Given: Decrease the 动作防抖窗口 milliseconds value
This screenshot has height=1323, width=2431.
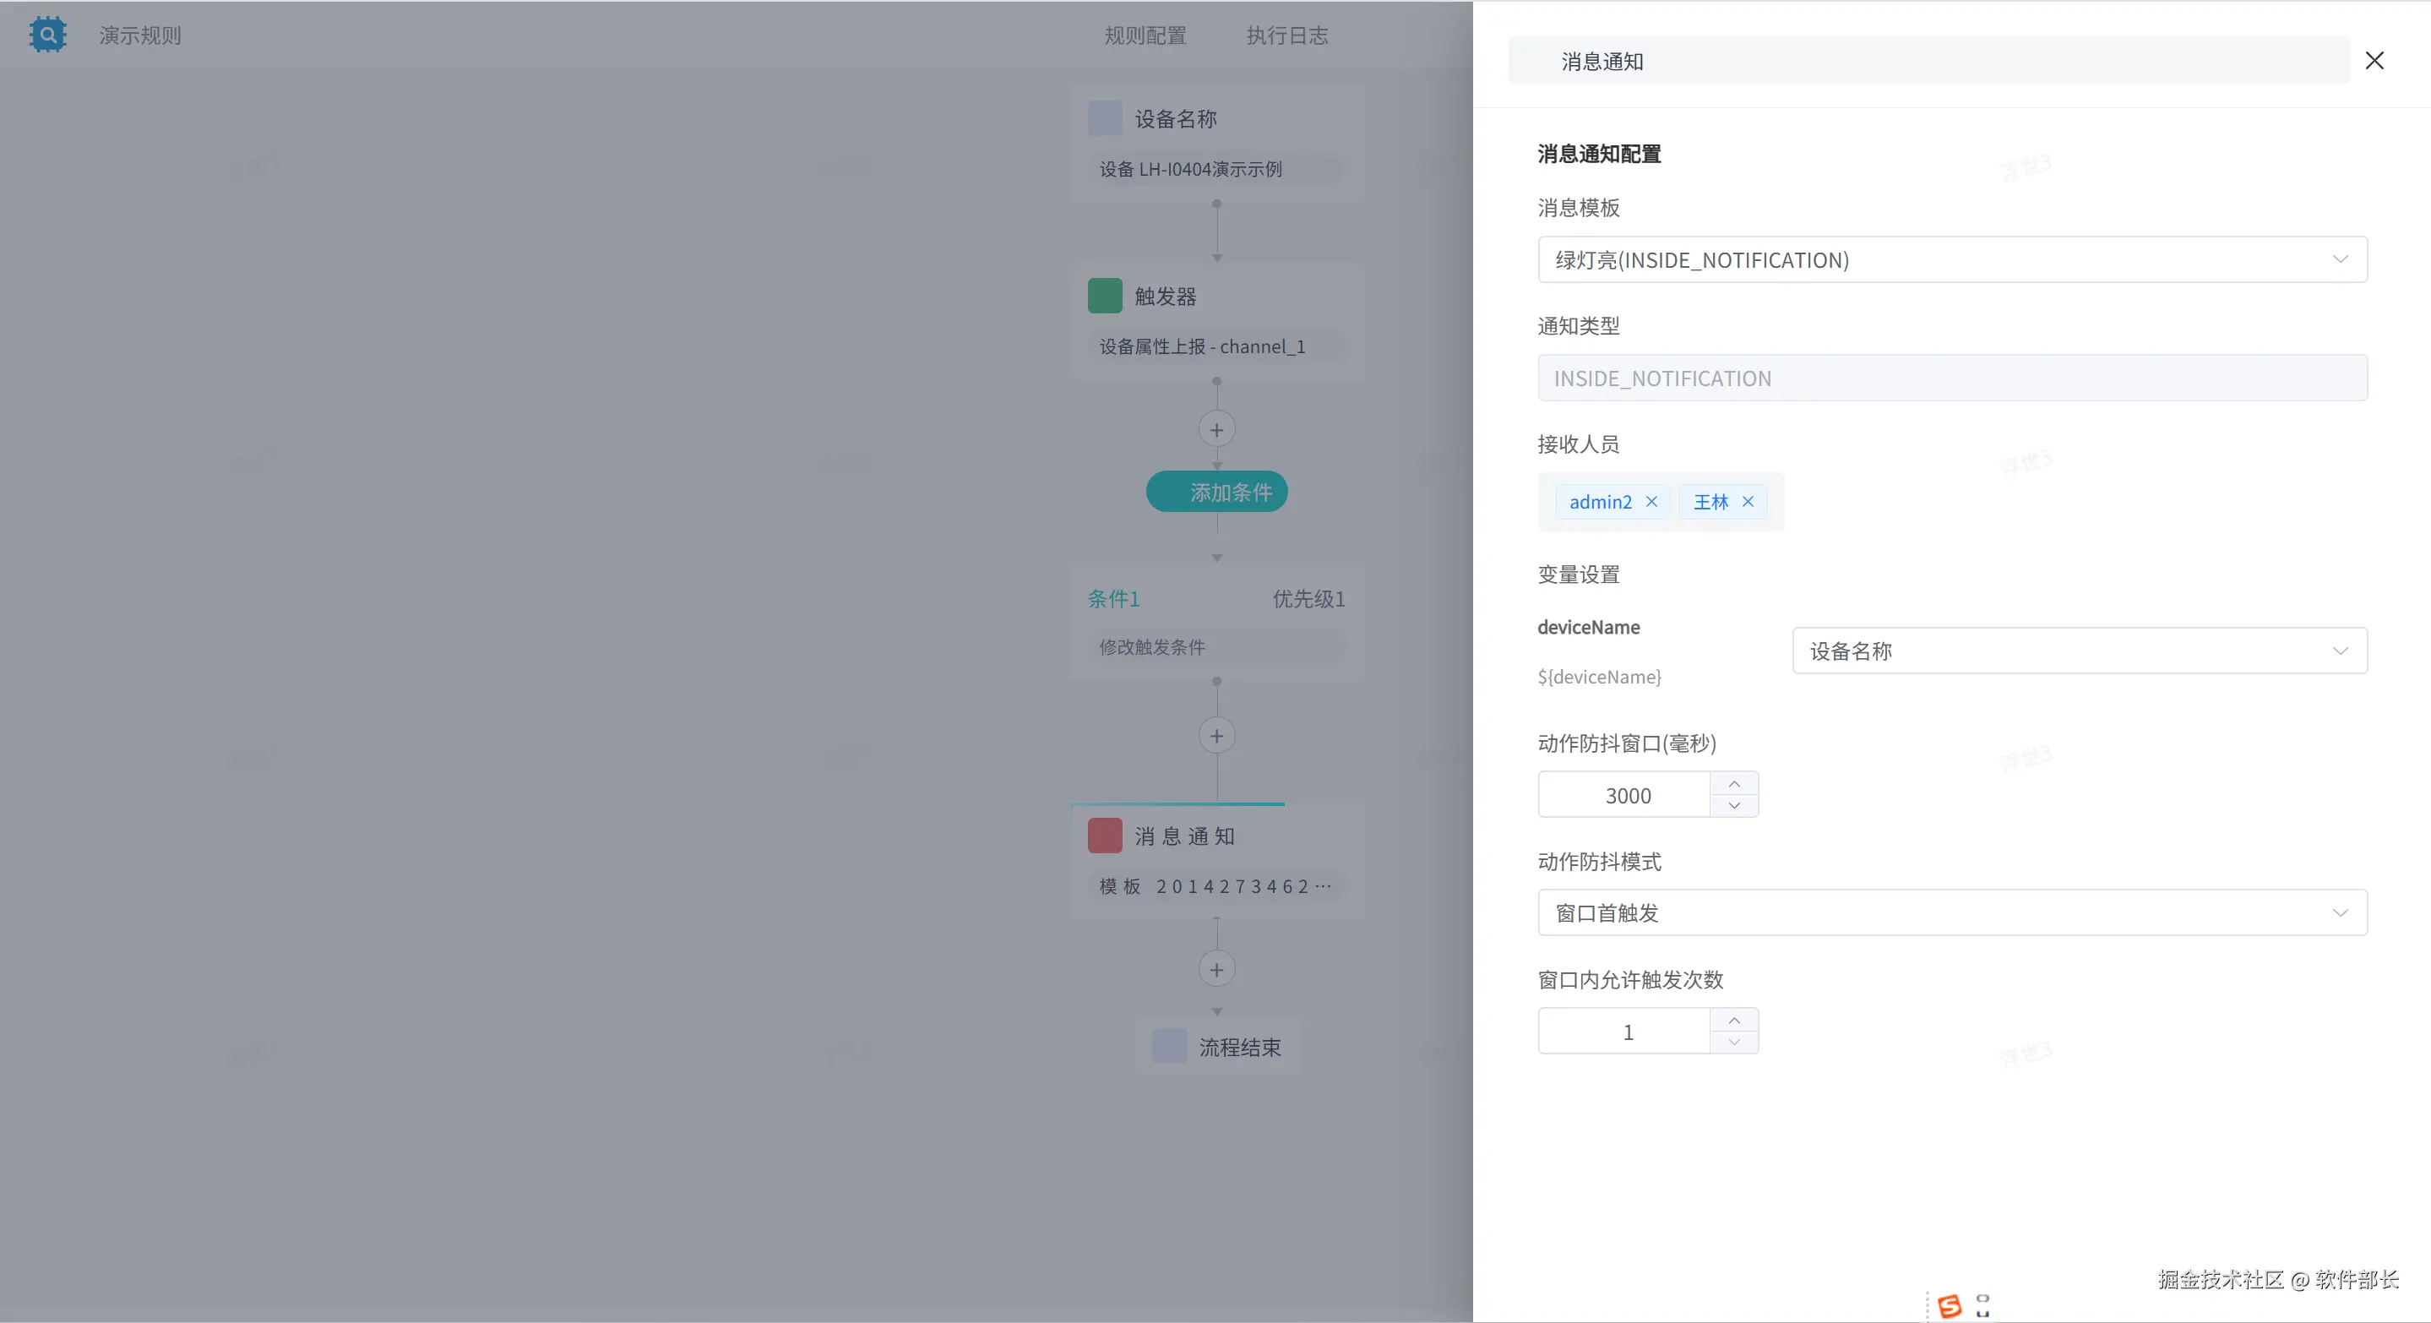Looking at the screenshot, I should [1733, 806].
